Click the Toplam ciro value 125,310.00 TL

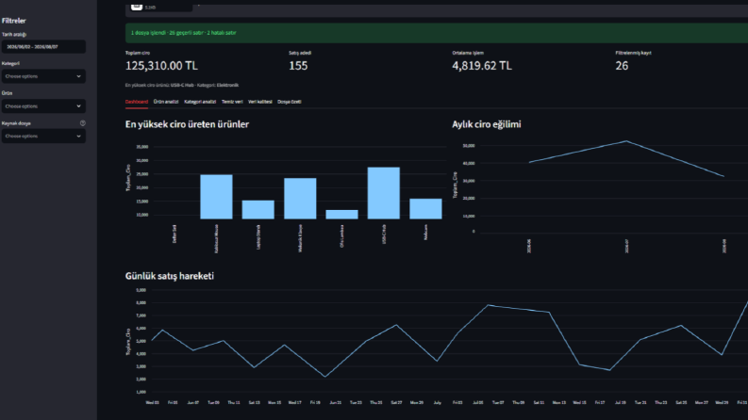[x=161, y=66]
